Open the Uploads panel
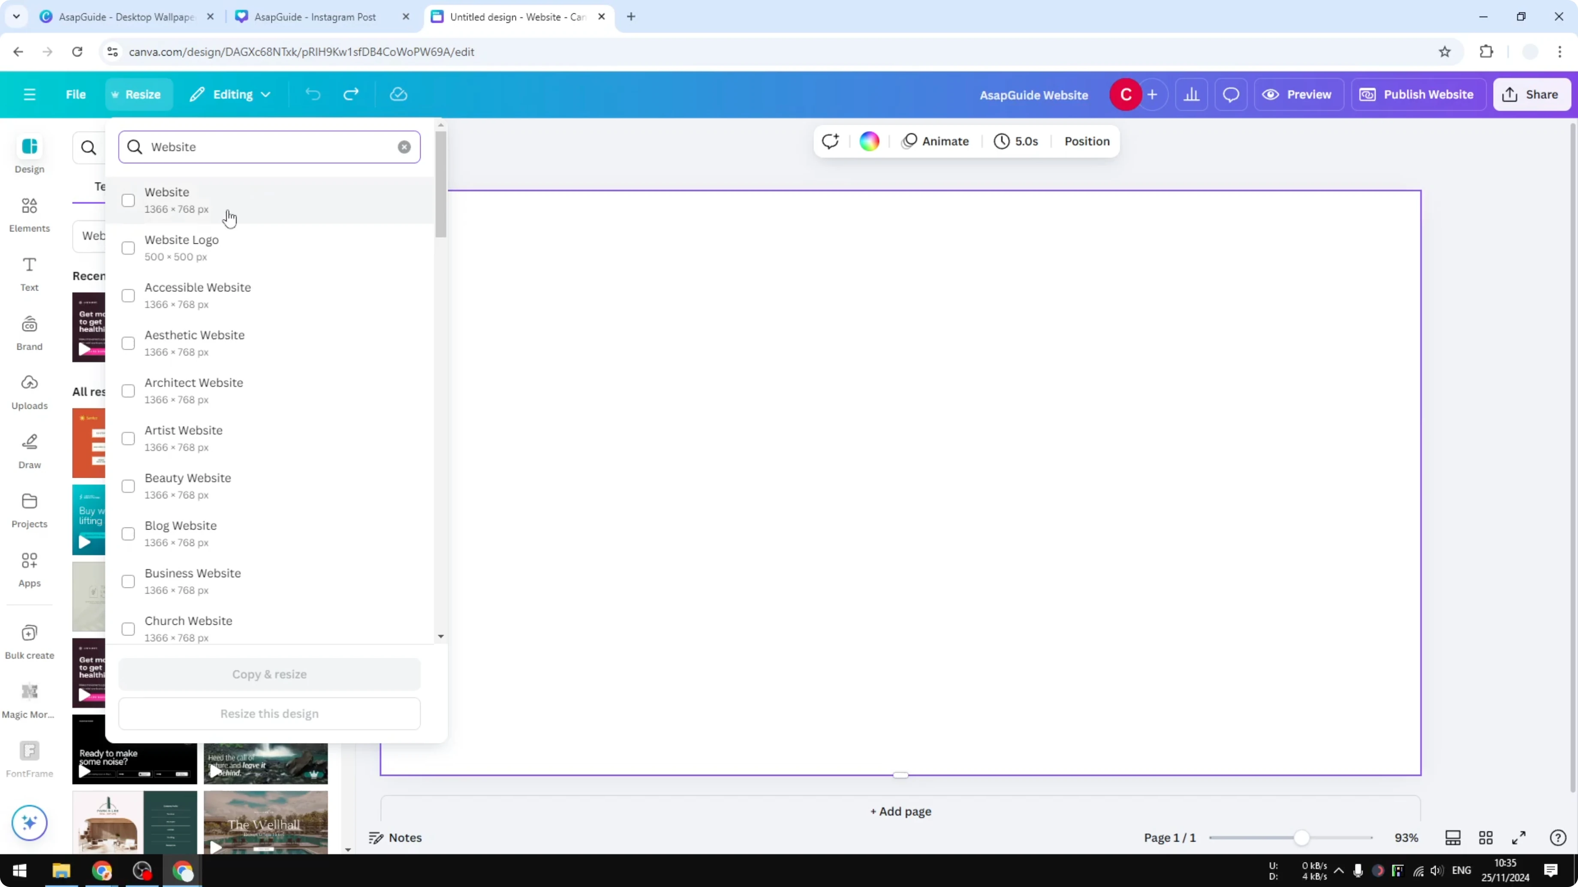Viewport: 1578px width, 887px height. pos(29,391)
